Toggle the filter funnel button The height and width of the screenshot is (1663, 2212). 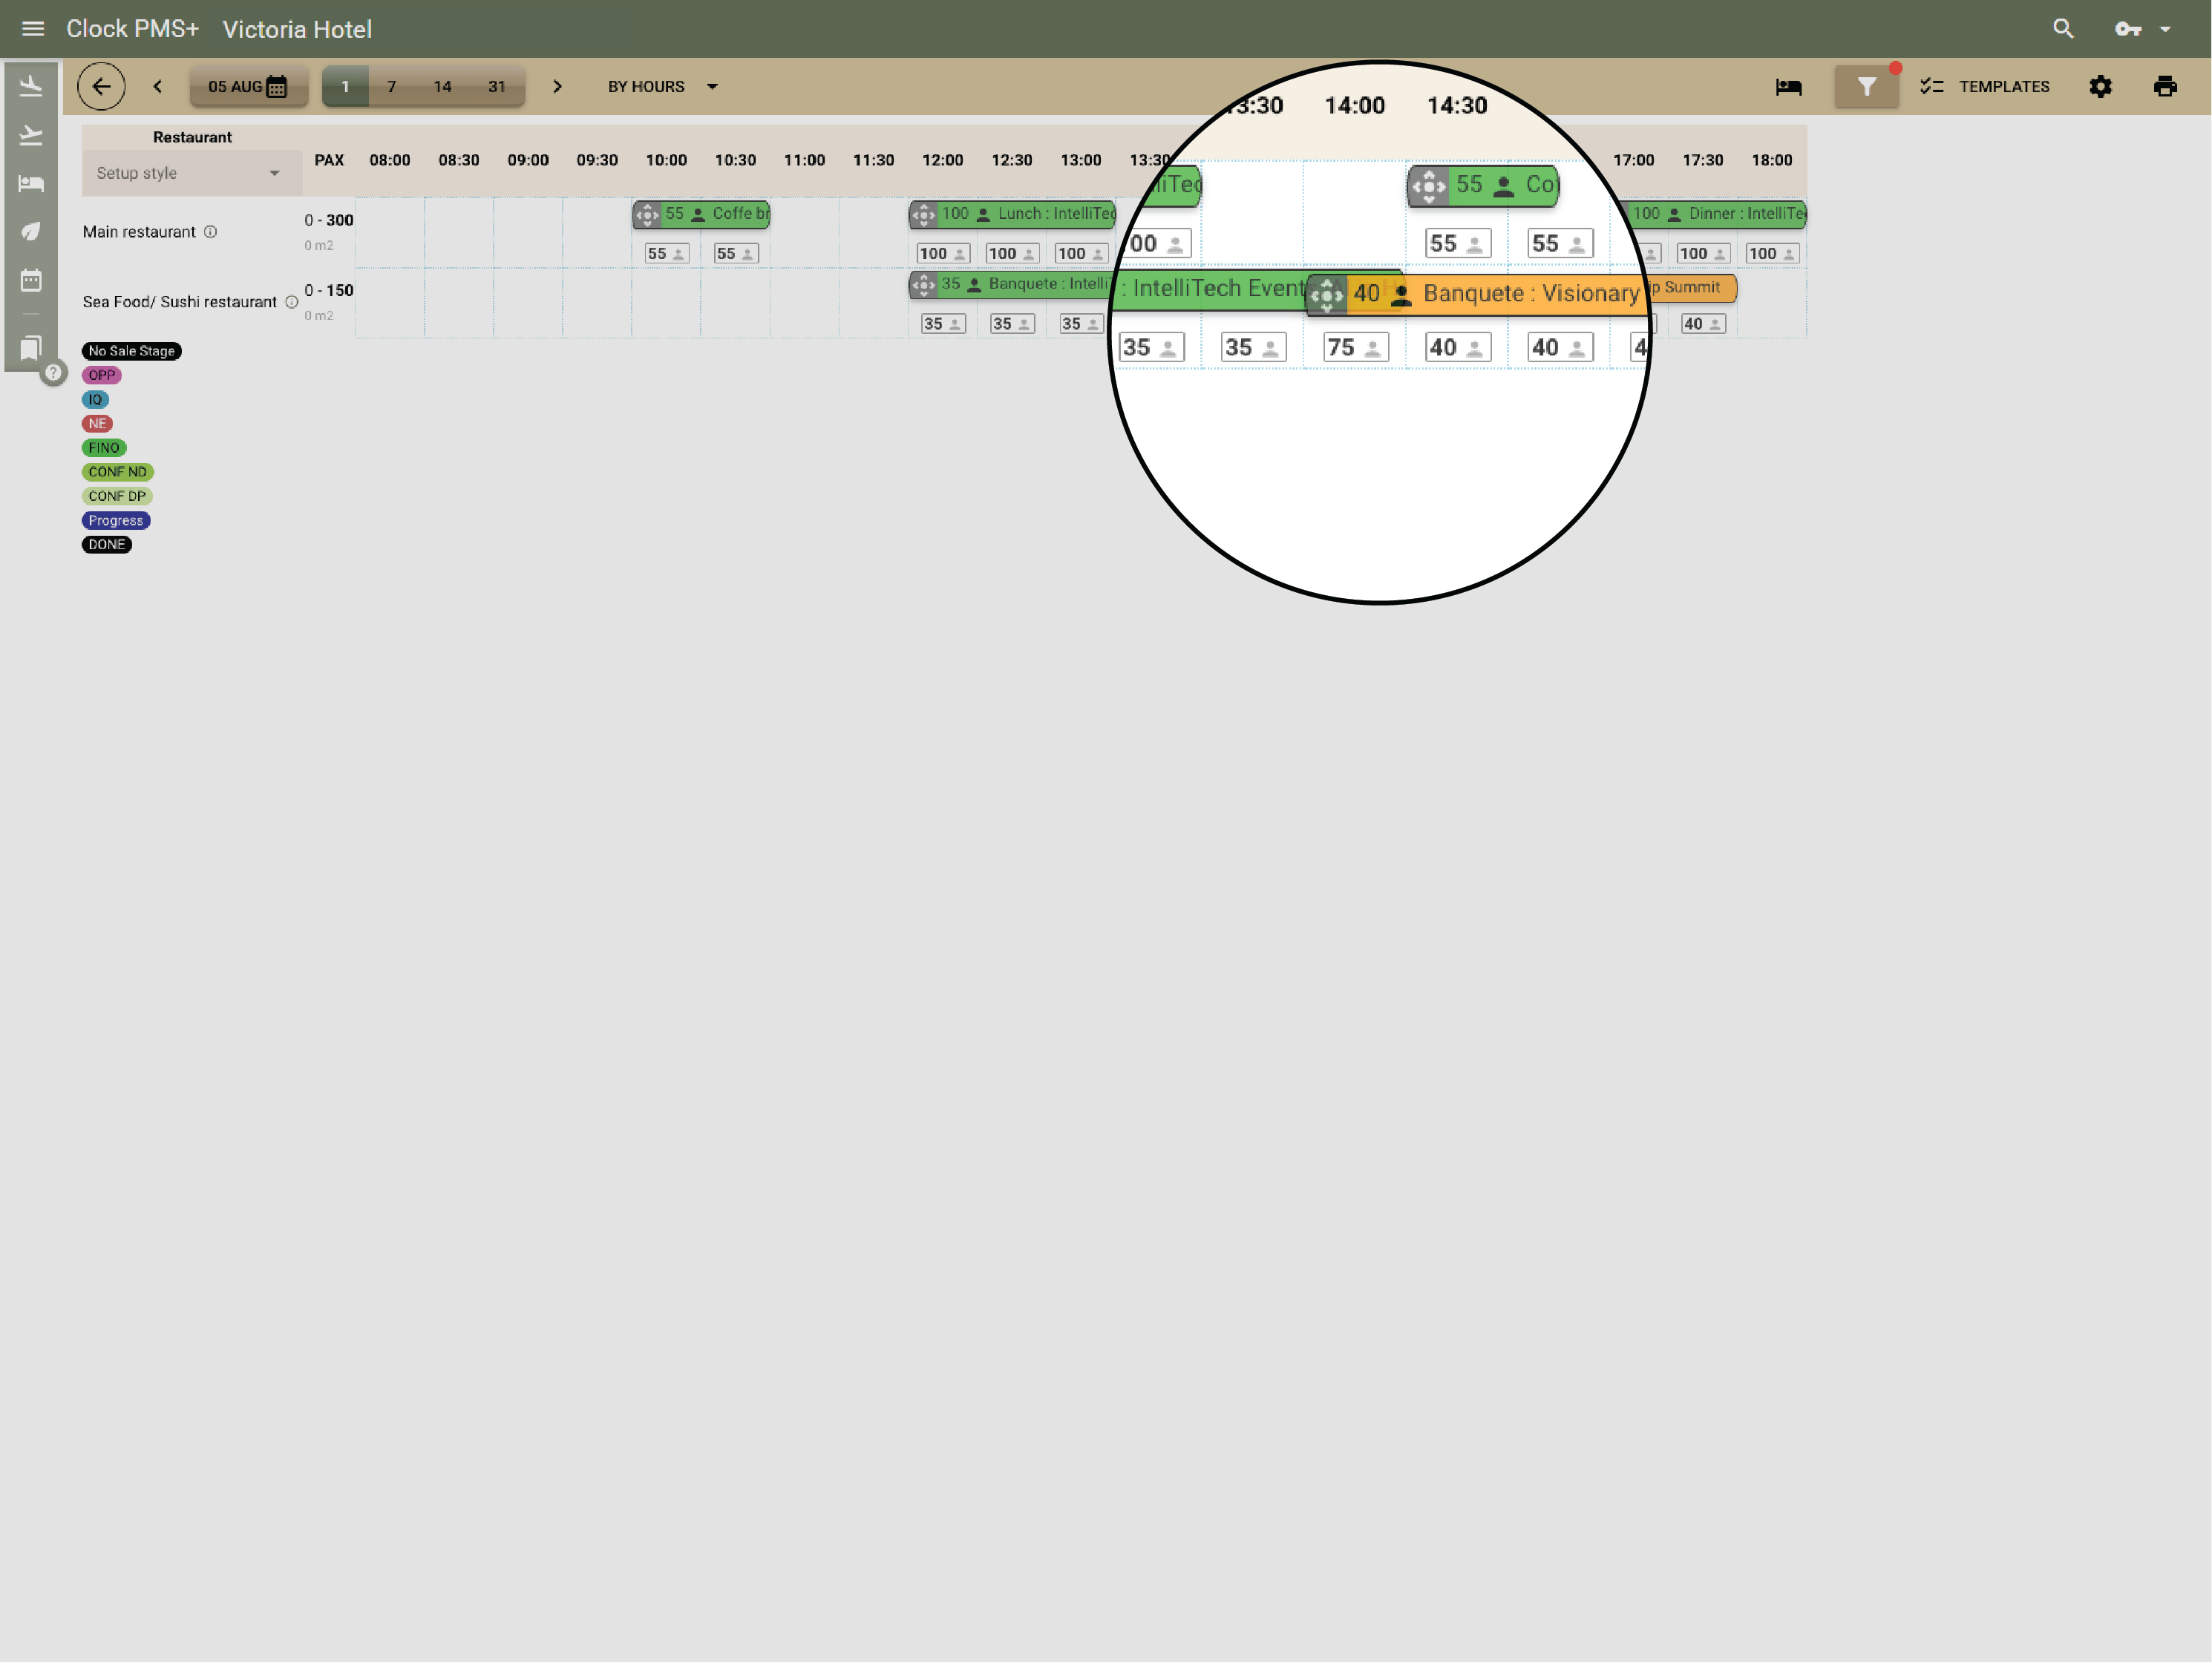pyautogui.click(x=1866, y=87)
